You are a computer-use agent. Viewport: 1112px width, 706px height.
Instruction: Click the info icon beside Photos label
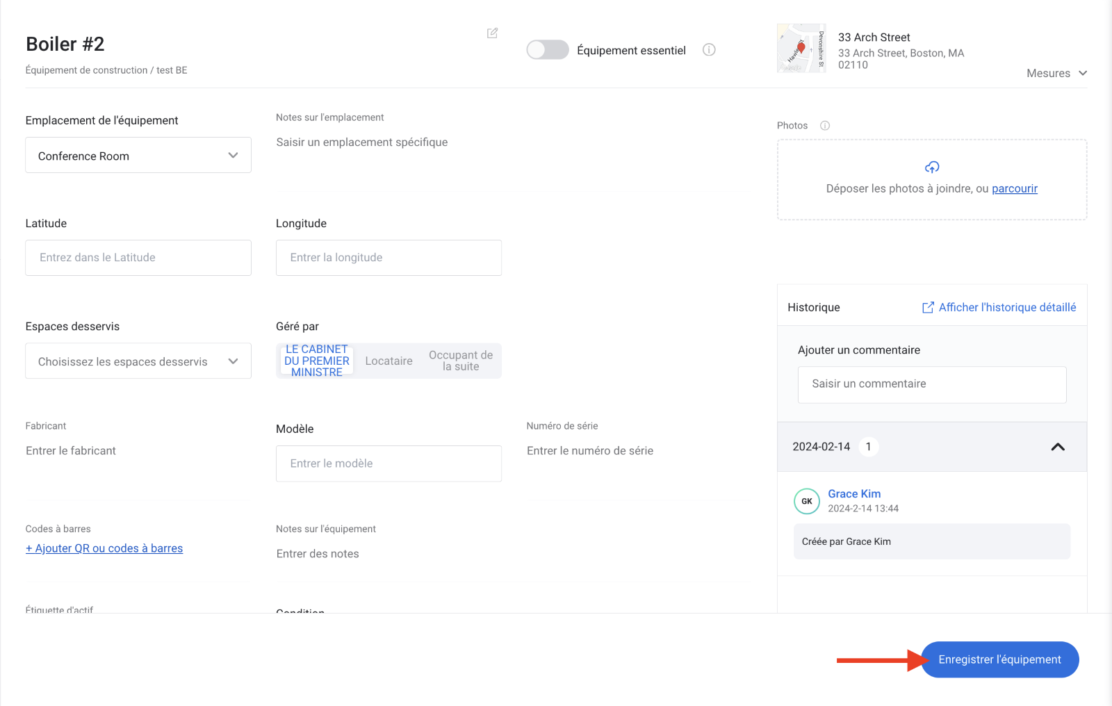point(825,126)
